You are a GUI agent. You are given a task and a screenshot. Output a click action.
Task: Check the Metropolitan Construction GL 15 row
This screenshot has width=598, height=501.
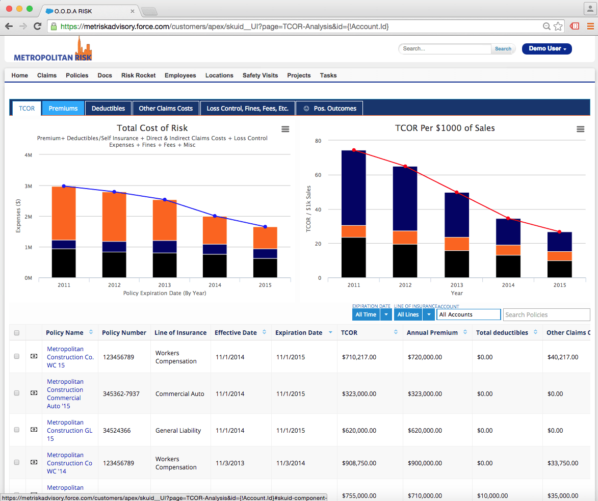(17, 430)
